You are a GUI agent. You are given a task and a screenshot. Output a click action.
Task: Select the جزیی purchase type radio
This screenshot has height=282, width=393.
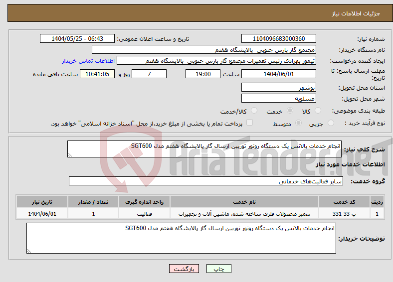[x=331, y=123]
